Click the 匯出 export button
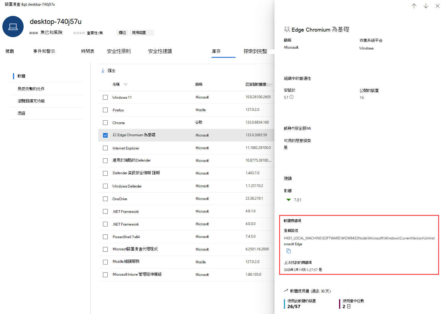The image size is (445, 314). click(x=108, y=70)
